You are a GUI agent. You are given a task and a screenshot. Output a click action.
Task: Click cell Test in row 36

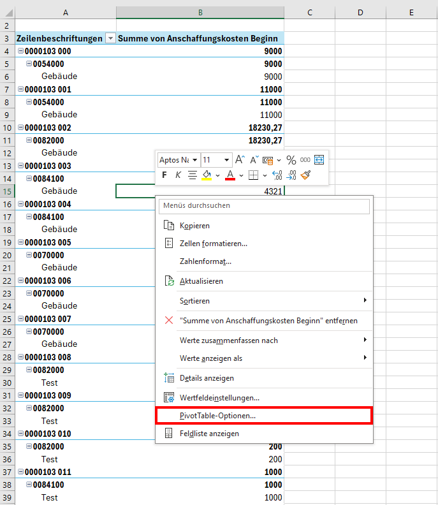click(66, 459)
